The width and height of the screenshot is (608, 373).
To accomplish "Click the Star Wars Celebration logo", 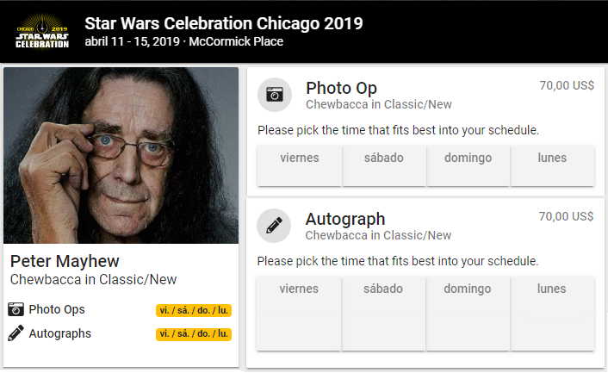I will pyautogui.click(x=42, y=31).
